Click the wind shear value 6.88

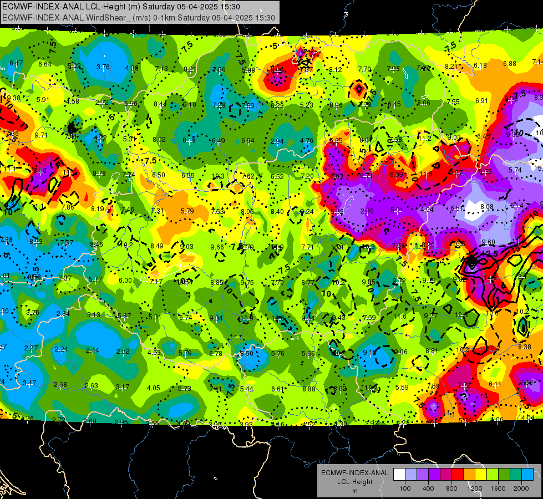(x=510, y=63)
